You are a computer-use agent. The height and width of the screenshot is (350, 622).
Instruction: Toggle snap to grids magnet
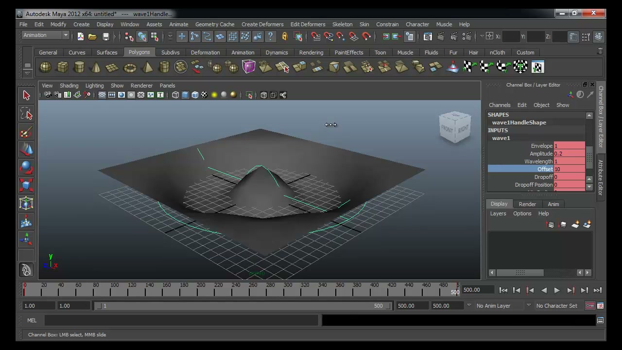click(x=315, y=36)
